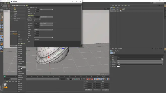Toggle the Snap 'S' icon in the left toolbar

click(x=2, y=40)
